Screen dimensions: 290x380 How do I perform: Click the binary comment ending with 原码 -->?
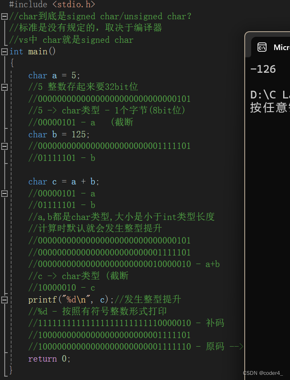click(136, 347)
